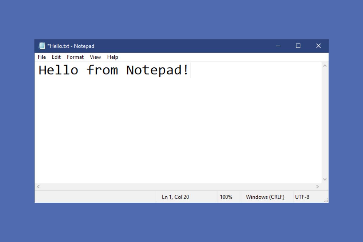Screen dimensions: 363x242
Task: Place the cursor in the word "Hello"
Action: [x=58, y=70]
